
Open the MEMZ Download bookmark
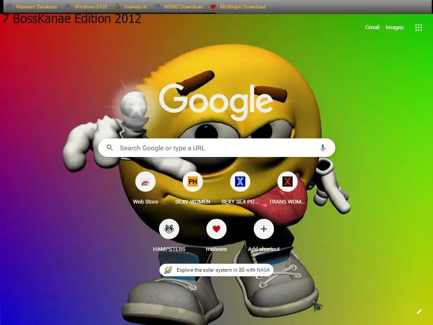click(179, 7)
